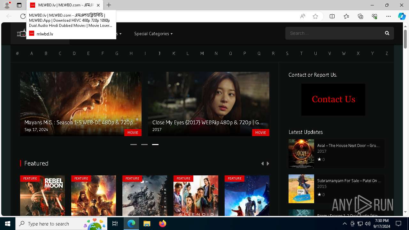Open Subramanyam For Sale link
409x230 pixels.
pos(349,180)
